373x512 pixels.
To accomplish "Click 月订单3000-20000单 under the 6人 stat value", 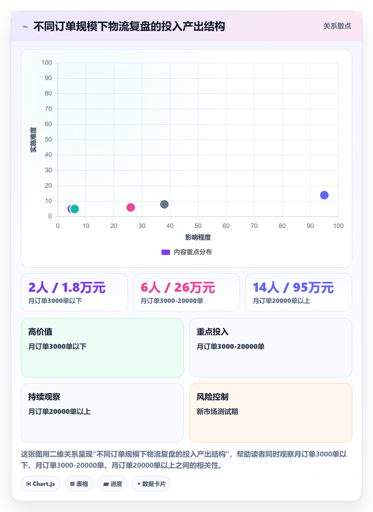I will point(172,301).
